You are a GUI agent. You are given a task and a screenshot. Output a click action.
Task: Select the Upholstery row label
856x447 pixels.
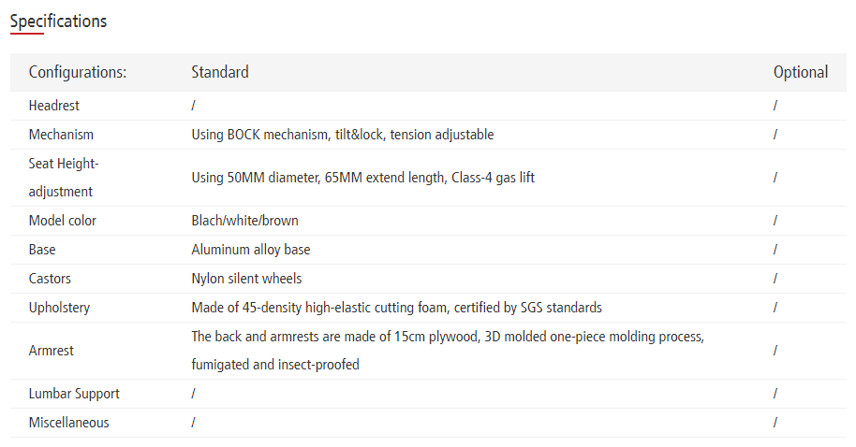(59, 308)
